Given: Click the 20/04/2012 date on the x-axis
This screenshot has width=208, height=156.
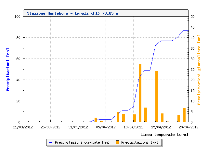Looking at the screenshot, I should [x=188, y=127].
